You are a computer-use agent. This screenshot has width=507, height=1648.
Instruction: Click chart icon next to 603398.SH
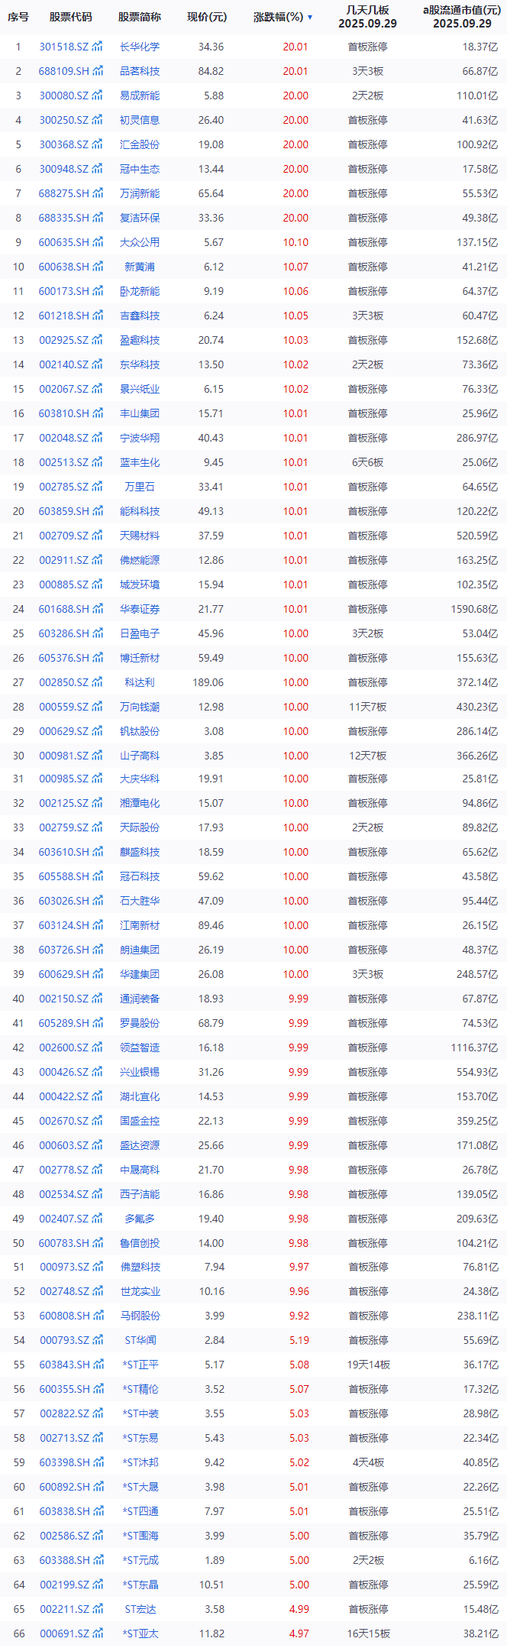pyautogui.click(x=98, y=1462)
